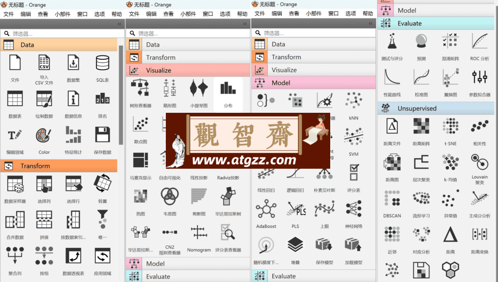Choose the 数据集 (Datasets) widget
Viewport: 498px width, 282px height.
(73, 63)
